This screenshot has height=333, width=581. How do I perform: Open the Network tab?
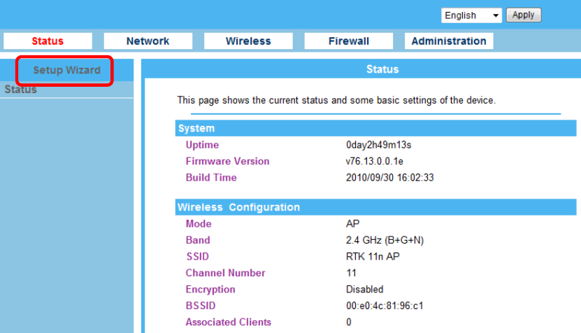pos(148,41)
